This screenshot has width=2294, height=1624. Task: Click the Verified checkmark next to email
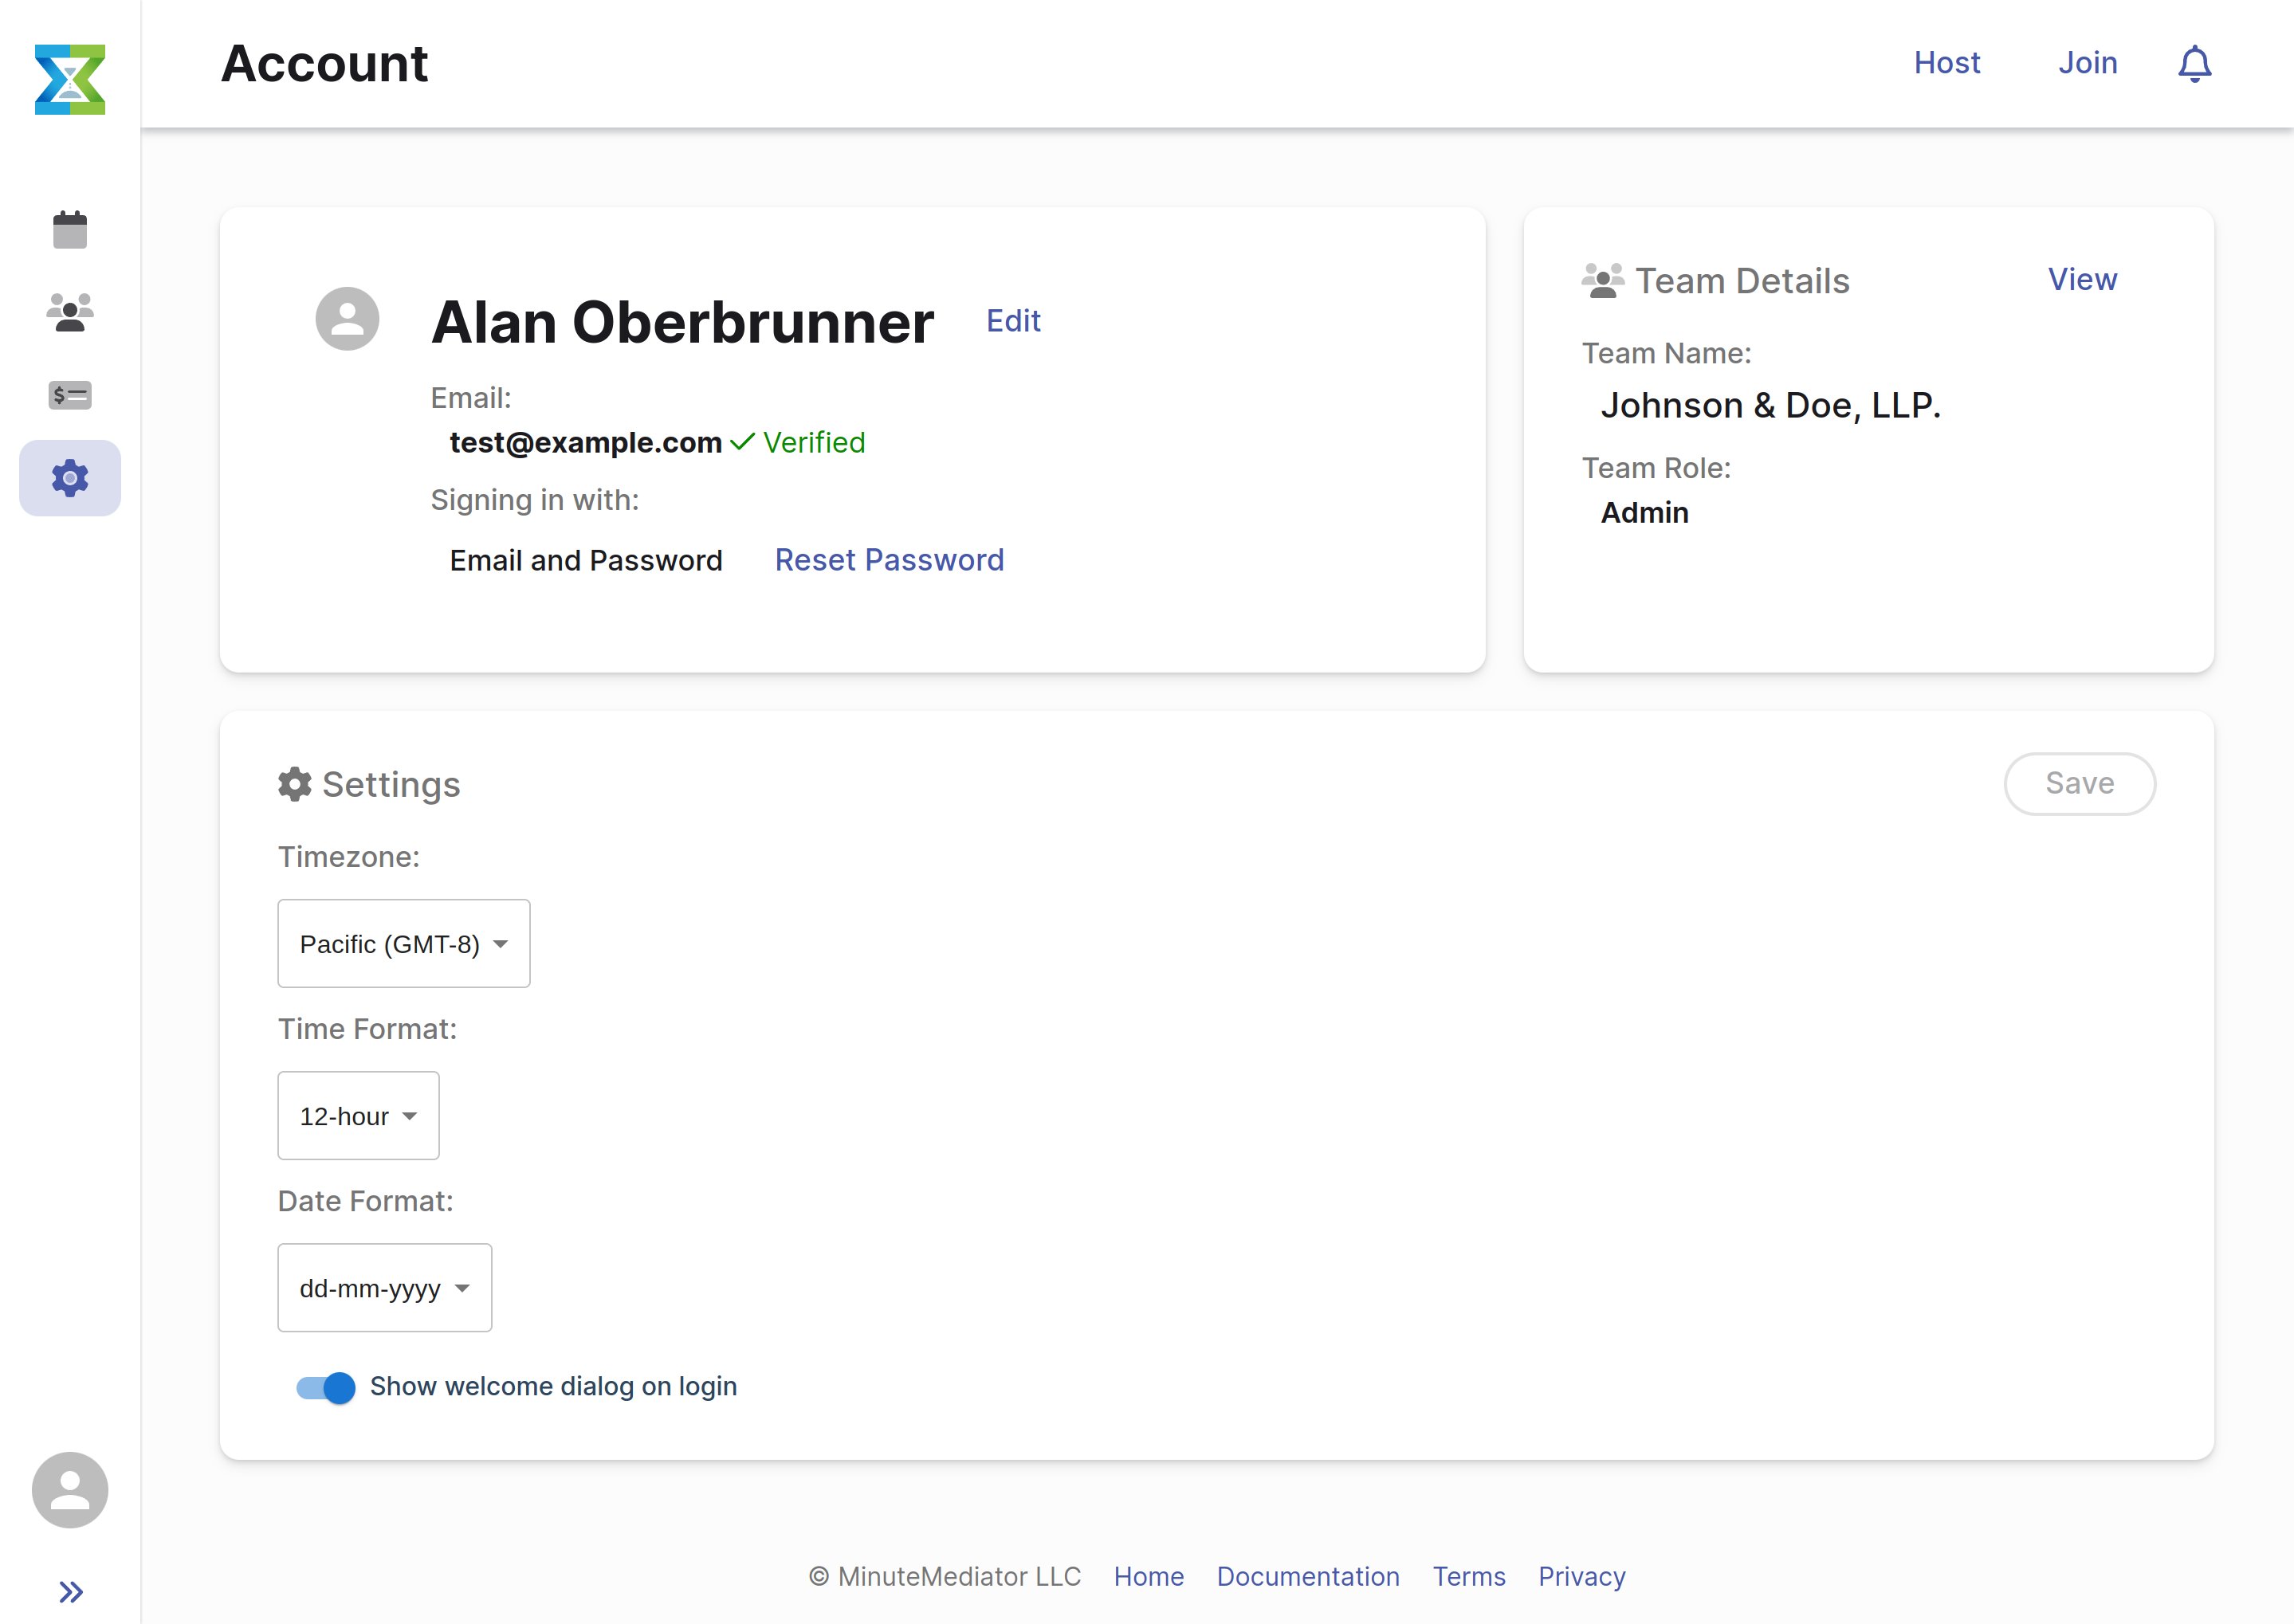[x=742, y=441]
